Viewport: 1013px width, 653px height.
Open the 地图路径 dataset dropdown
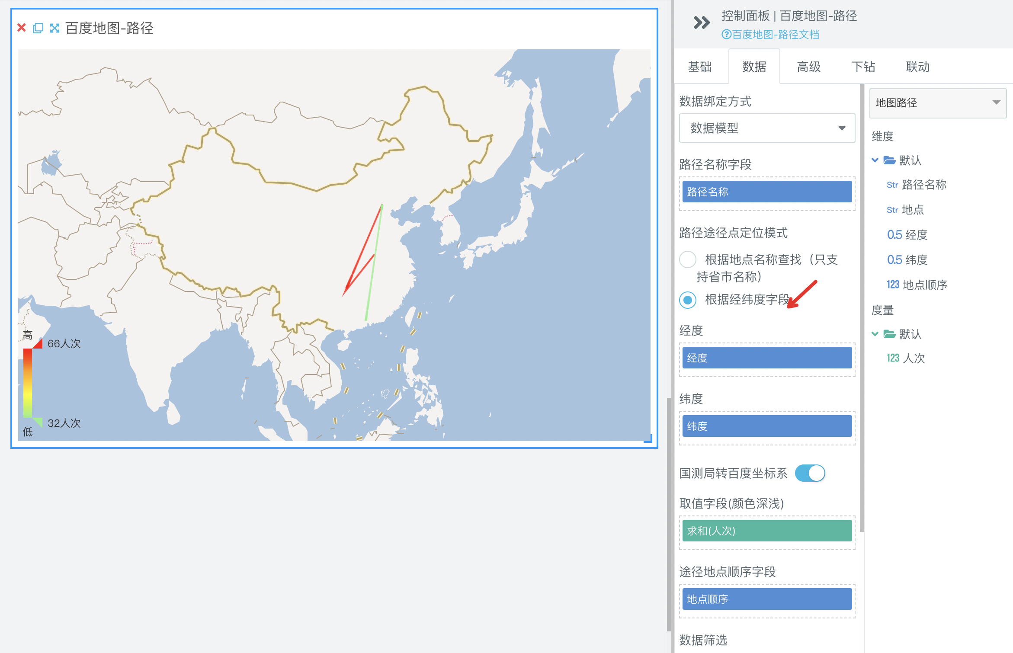coord(938,103)
